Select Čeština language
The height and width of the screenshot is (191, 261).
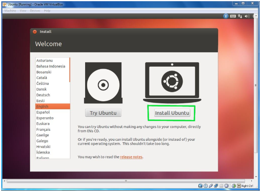[52, 83]
